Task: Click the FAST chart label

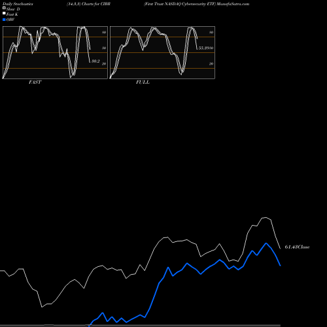Action: pos(35,82)
